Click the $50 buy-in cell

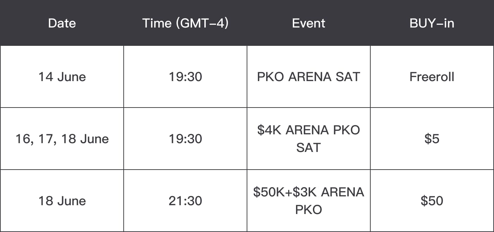point(432,201)
